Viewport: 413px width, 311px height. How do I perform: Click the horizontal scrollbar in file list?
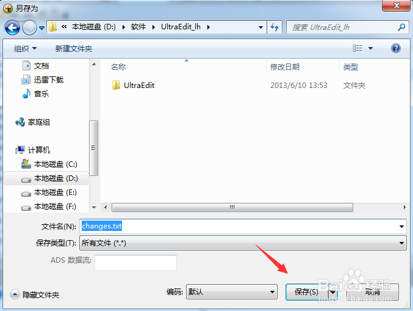click(232, 207)
